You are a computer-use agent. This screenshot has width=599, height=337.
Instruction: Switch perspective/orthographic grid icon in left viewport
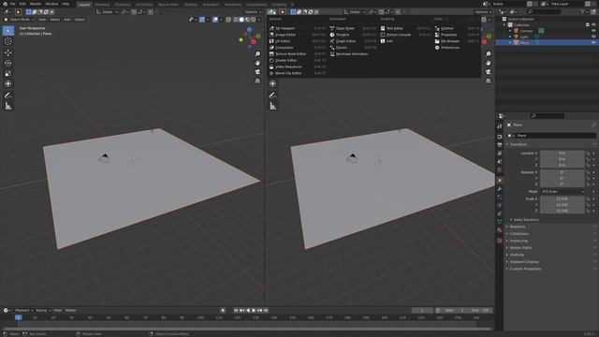tap(257, 81)
